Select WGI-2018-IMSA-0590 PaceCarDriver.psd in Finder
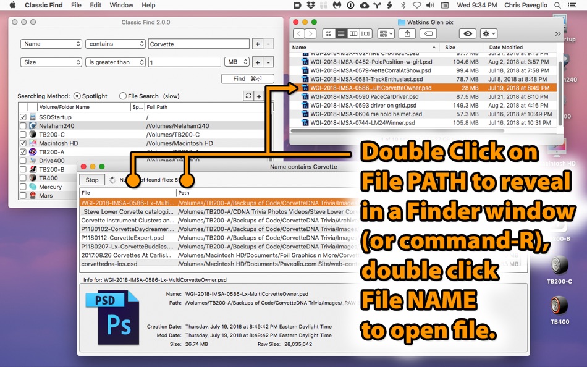Image resolution: width=587 pixels, height=367 pixels. (x=423, y=96)
